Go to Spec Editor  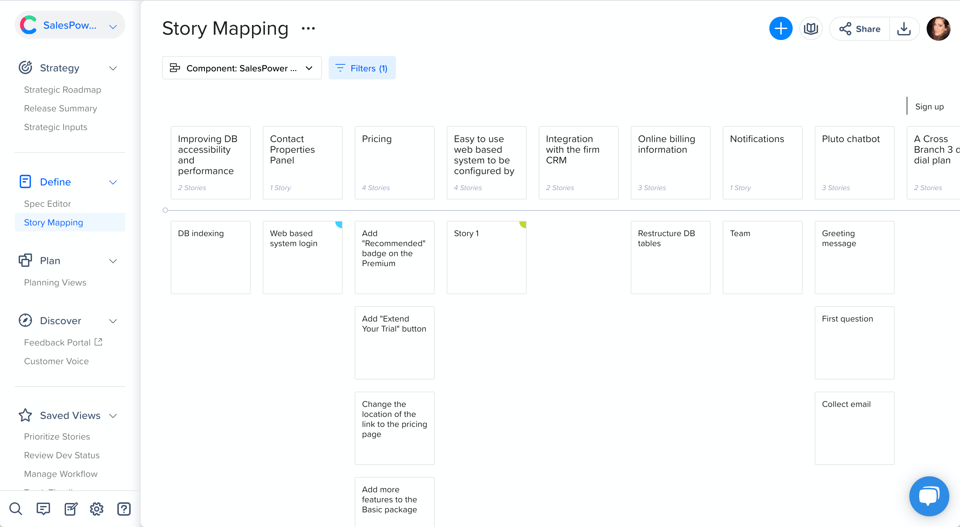pyautogui.click(x=47, y=204)
